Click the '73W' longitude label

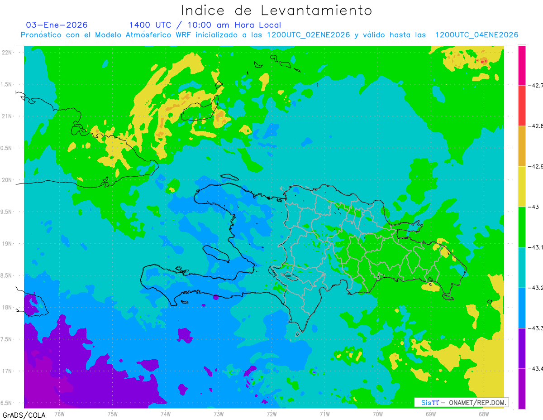219,414
